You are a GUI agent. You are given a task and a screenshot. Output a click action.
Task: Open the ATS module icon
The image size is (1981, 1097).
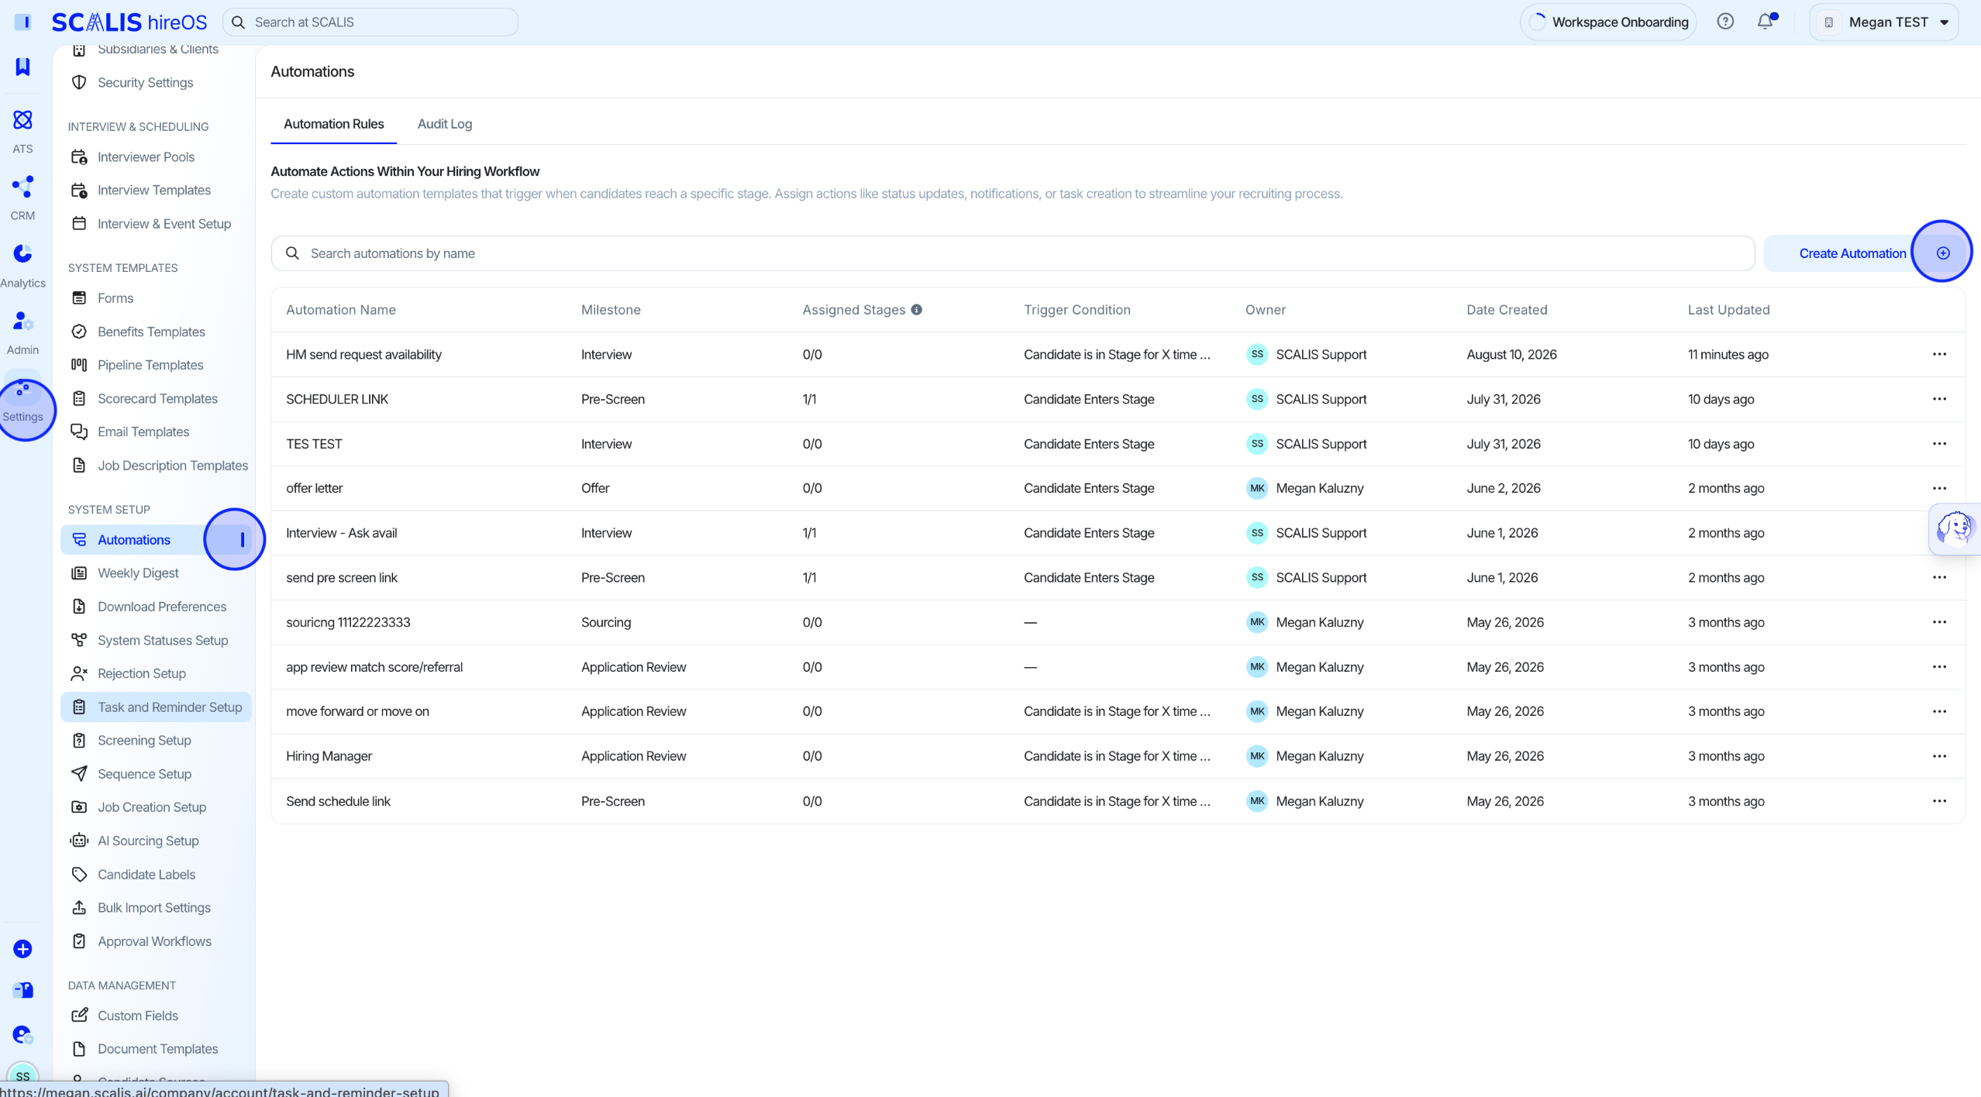[x=22, y=120]
